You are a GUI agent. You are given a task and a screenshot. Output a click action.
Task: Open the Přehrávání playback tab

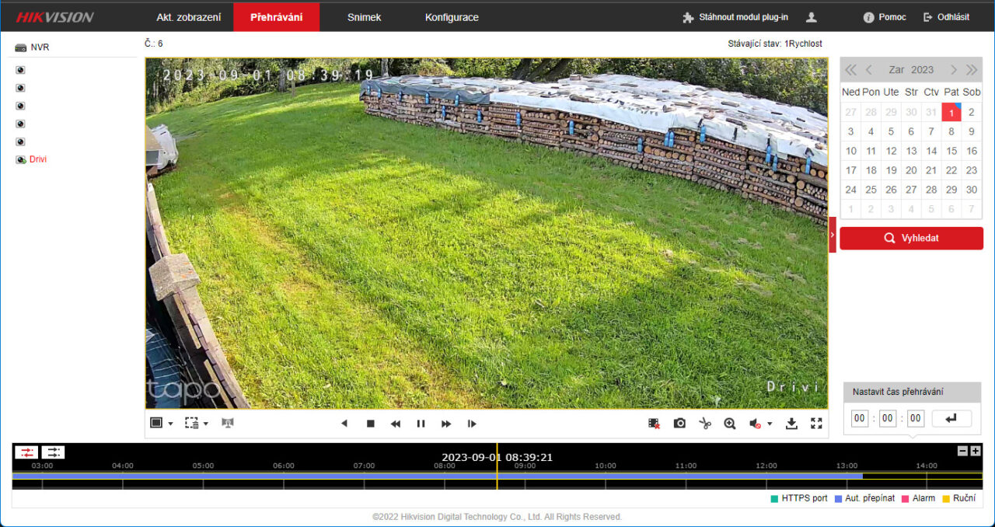coord(276,17)
